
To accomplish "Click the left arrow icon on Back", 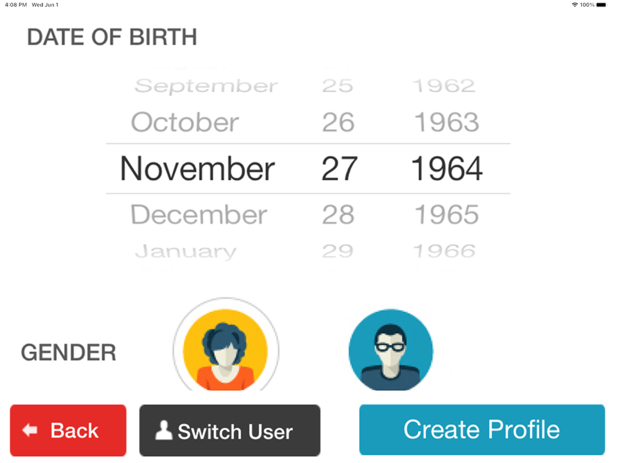I will [x=30, y=430].
